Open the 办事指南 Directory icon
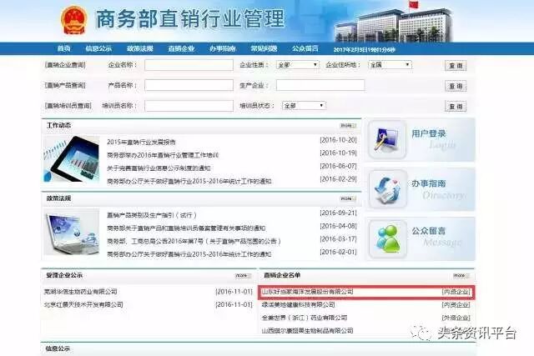The height and width of the screenshot is (356, 534). 388,189
